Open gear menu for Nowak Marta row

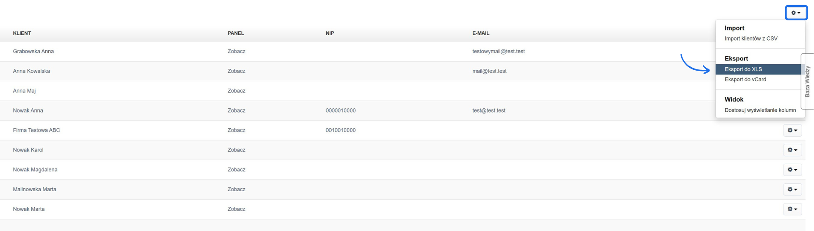[792, 209]
